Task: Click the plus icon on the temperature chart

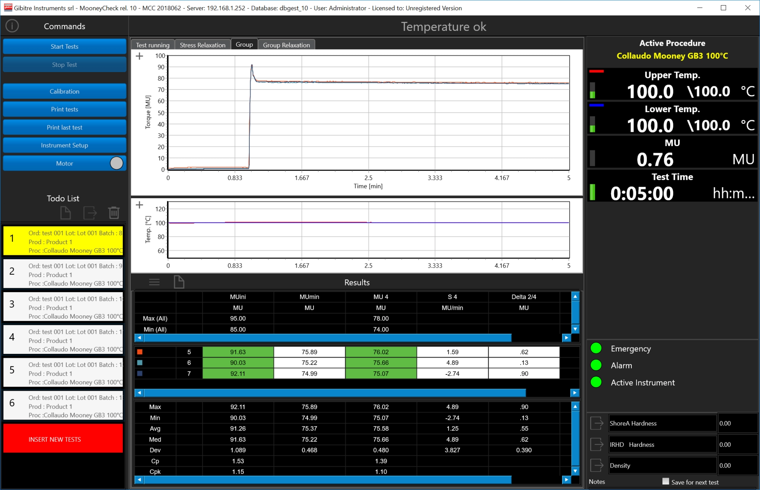Action: click(x=139, y=205)
